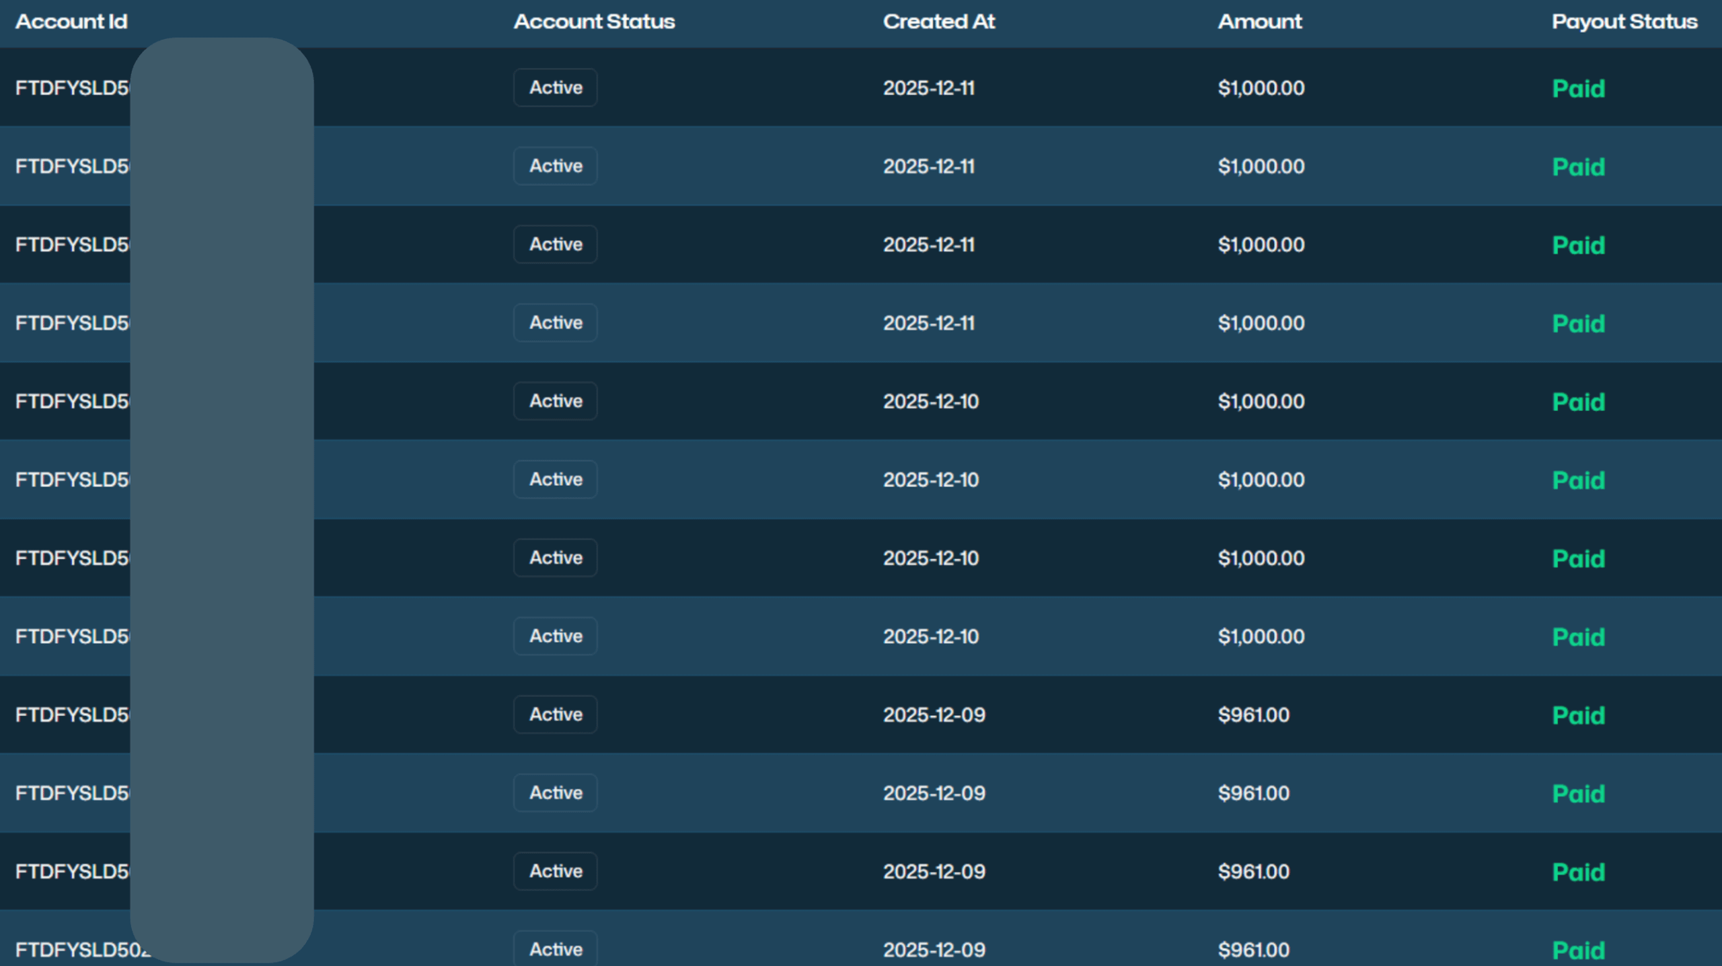1722x966 pixels.
Task: Click Paid status in the first $961.00 row
Action: coord(1578,715)
